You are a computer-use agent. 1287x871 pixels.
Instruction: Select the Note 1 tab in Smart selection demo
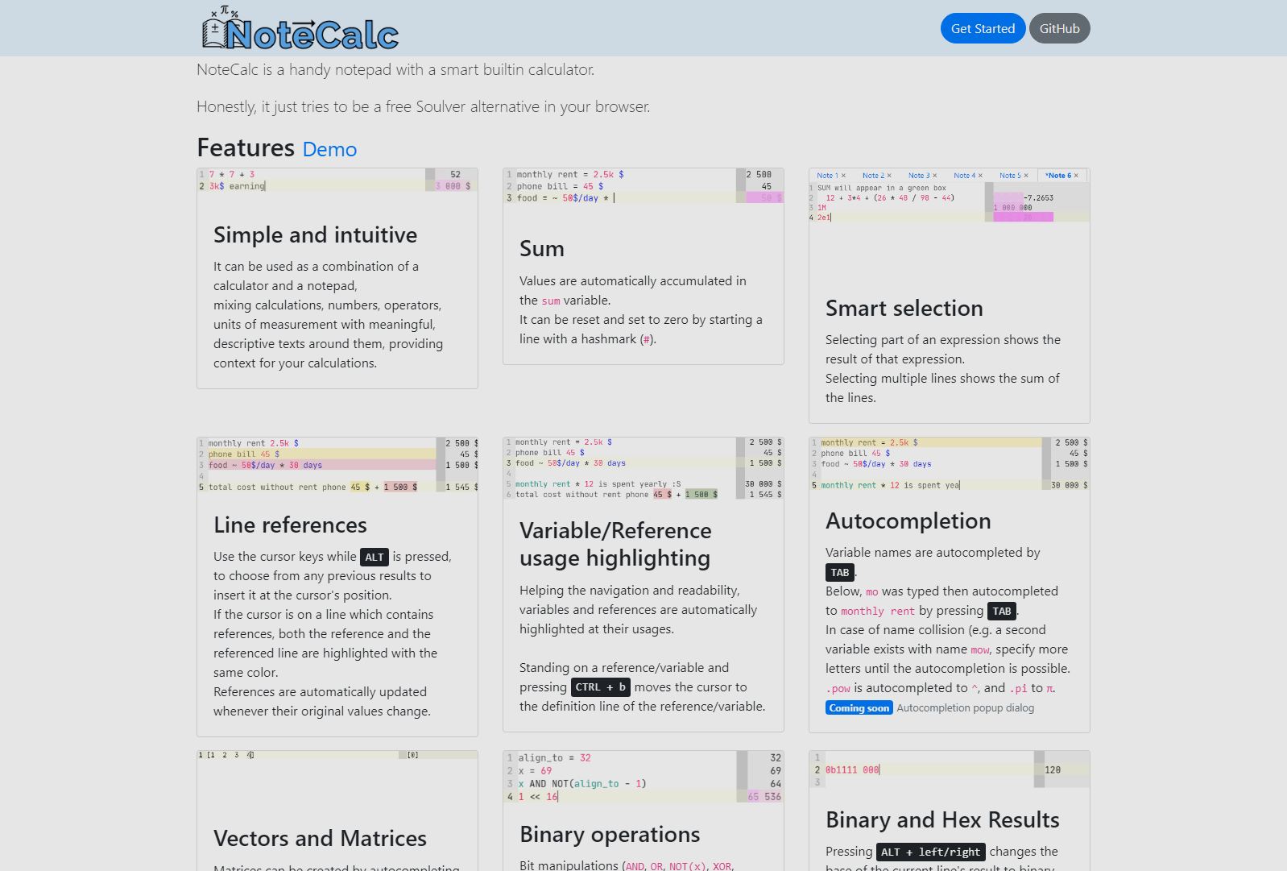[826, 175]
